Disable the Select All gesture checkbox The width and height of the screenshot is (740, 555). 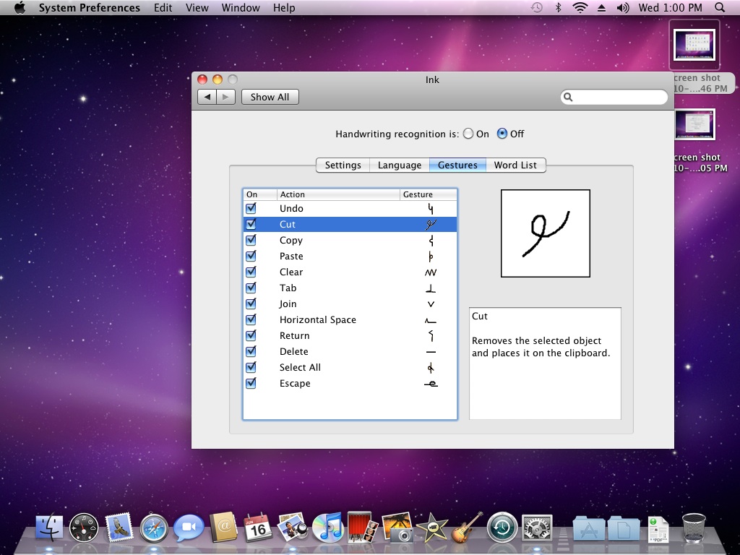(x=251, y=367)
